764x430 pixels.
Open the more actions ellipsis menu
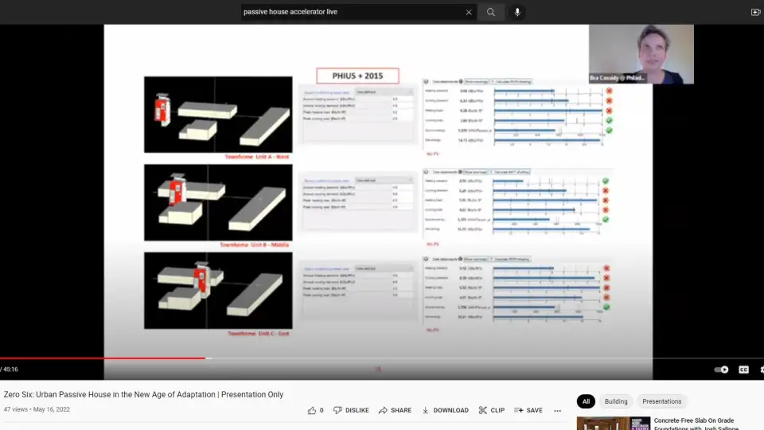click(557, 410)
